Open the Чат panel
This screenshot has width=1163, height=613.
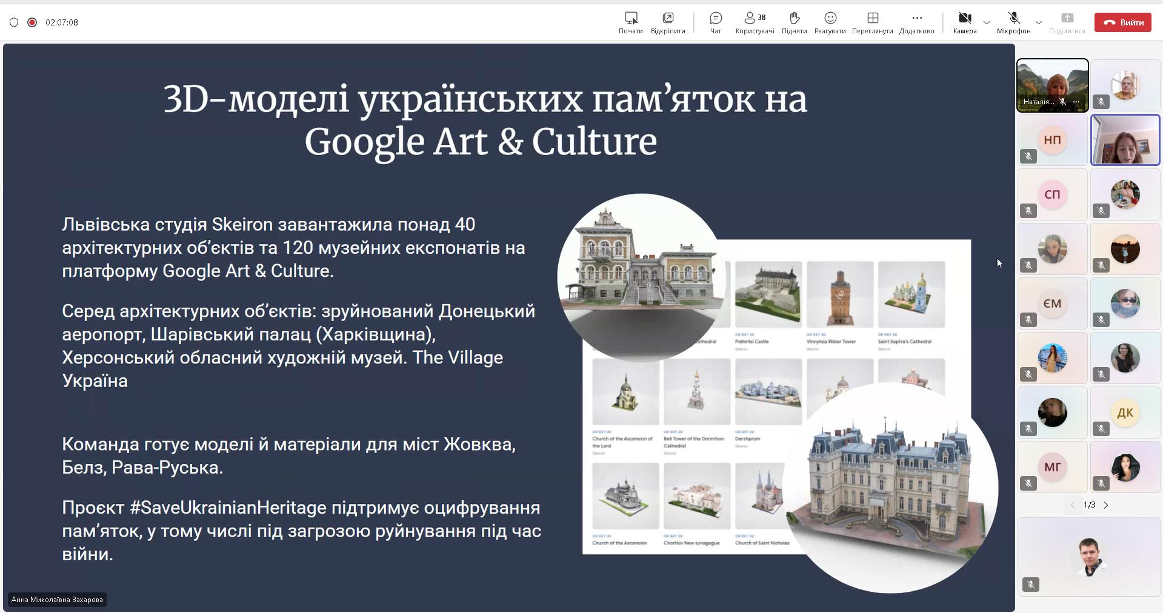coord(716,22)
